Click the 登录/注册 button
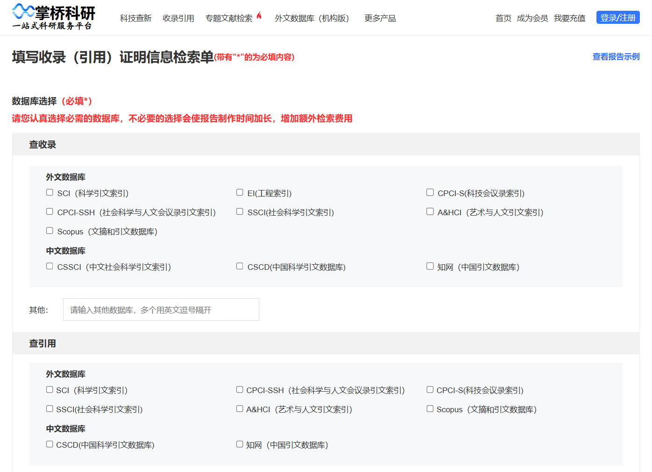Image resolution: width=652 pixels, height=472 pixels. pos(618,18)
